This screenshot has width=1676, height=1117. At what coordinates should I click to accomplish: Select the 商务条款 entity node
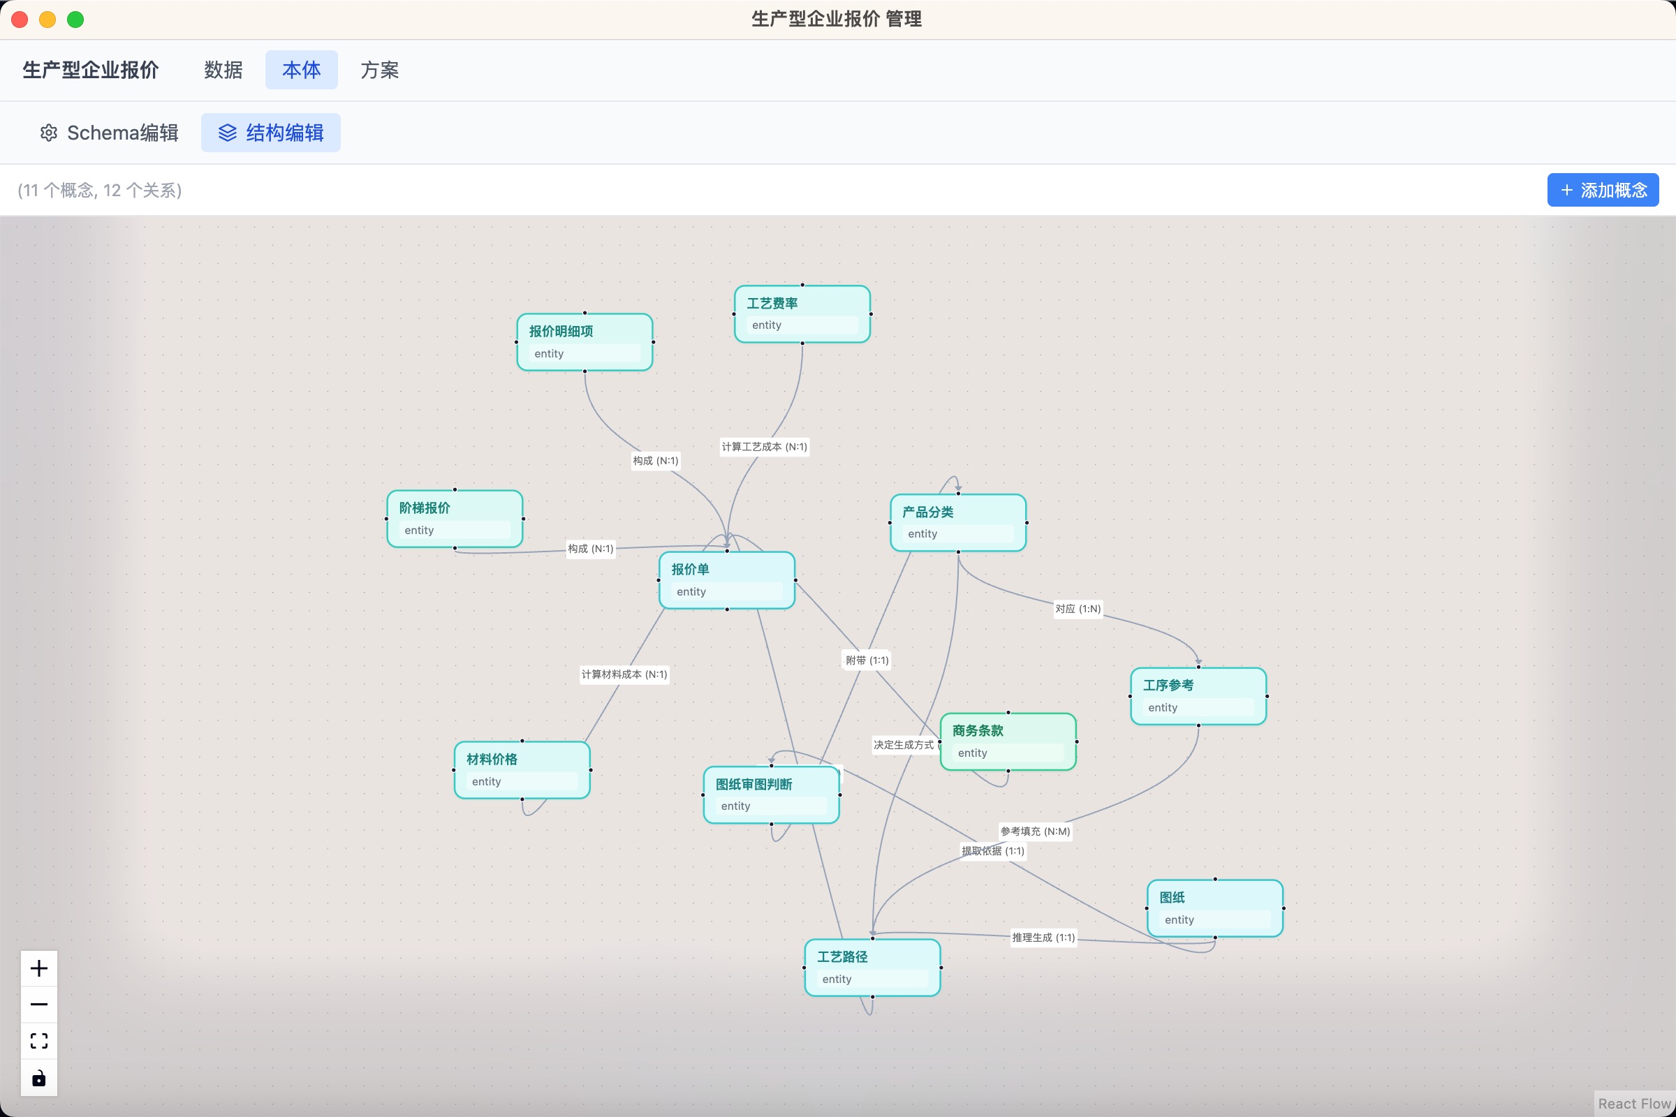1008,741
